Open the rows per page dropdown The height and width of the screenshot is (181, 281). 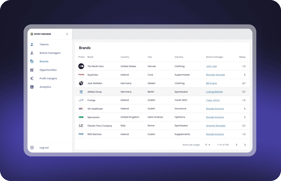[207, 145]
